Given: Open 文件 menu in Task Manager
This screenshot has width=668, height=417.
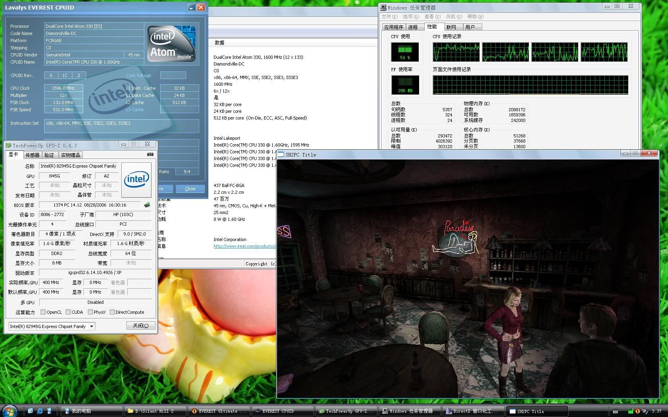Looking at the screenshot, I should click(389, 17).
